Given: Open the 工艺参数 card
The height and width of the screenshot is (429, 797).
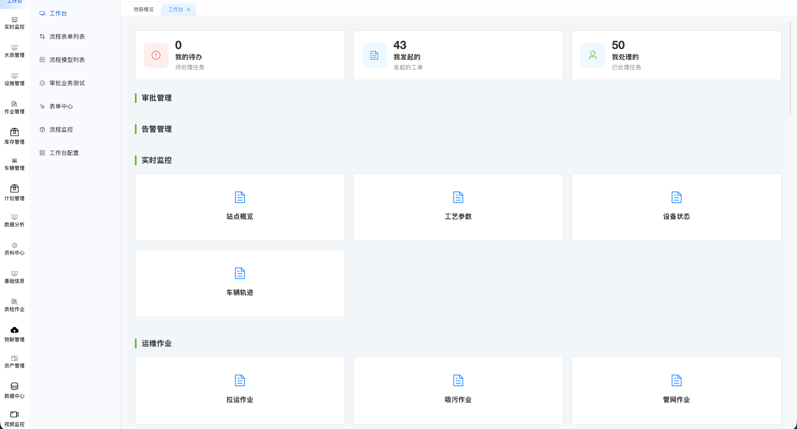Looking at the screenshot, I should click(x=458, y=207).
